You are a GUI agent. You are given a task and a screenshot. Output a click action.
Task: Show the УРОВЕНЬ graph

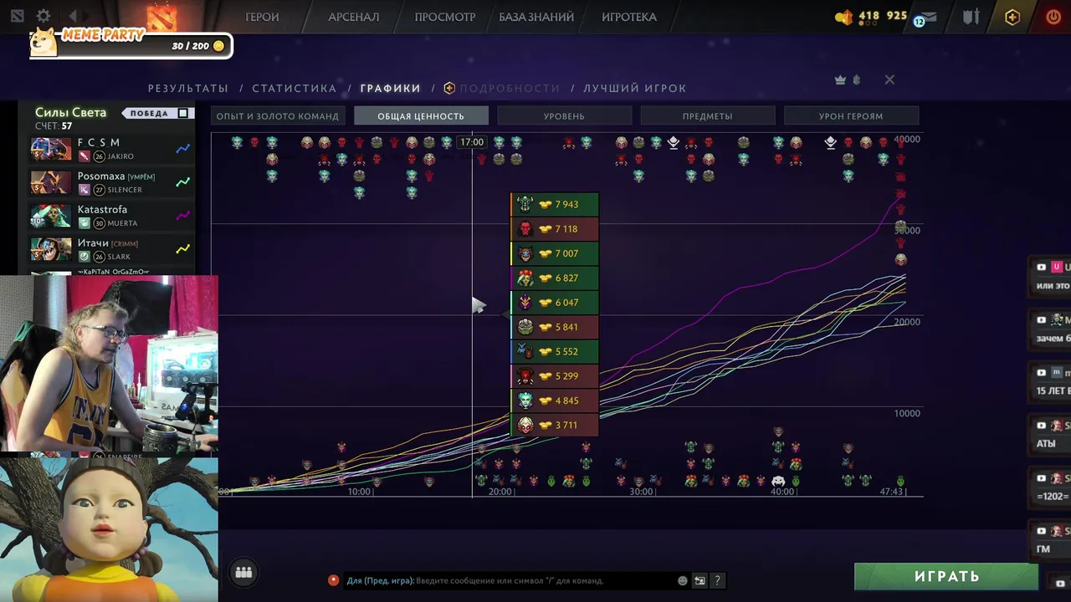(564, 116)
